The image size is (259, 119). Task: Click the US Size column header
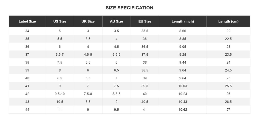point(60,21)
